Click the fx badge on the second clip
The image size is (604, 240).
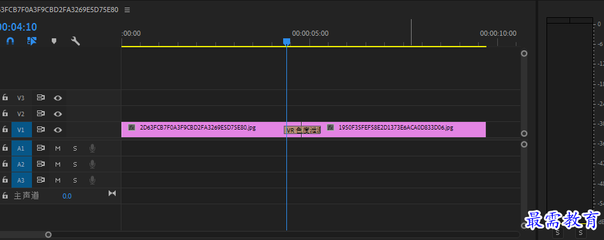pyautogui.click(x=330, y=127)
